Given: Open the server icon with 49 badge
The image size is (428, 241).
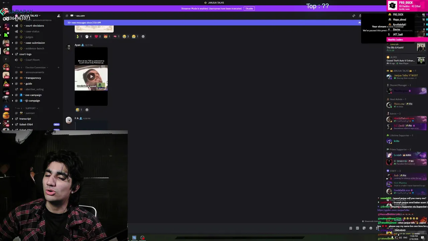Looking at the screenshot, I should (x=6, y=51).
